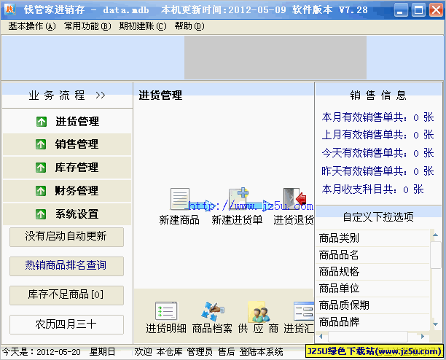Click the gray banner area at top

275,58
